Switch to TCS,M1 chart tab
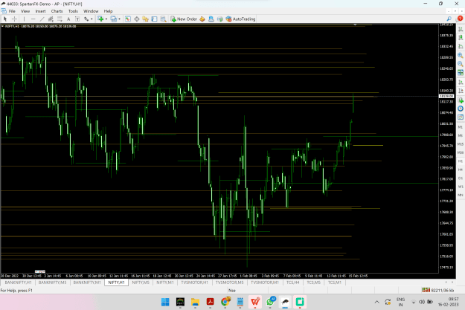The height and width of the screenshot is (310, 465). 335,282
